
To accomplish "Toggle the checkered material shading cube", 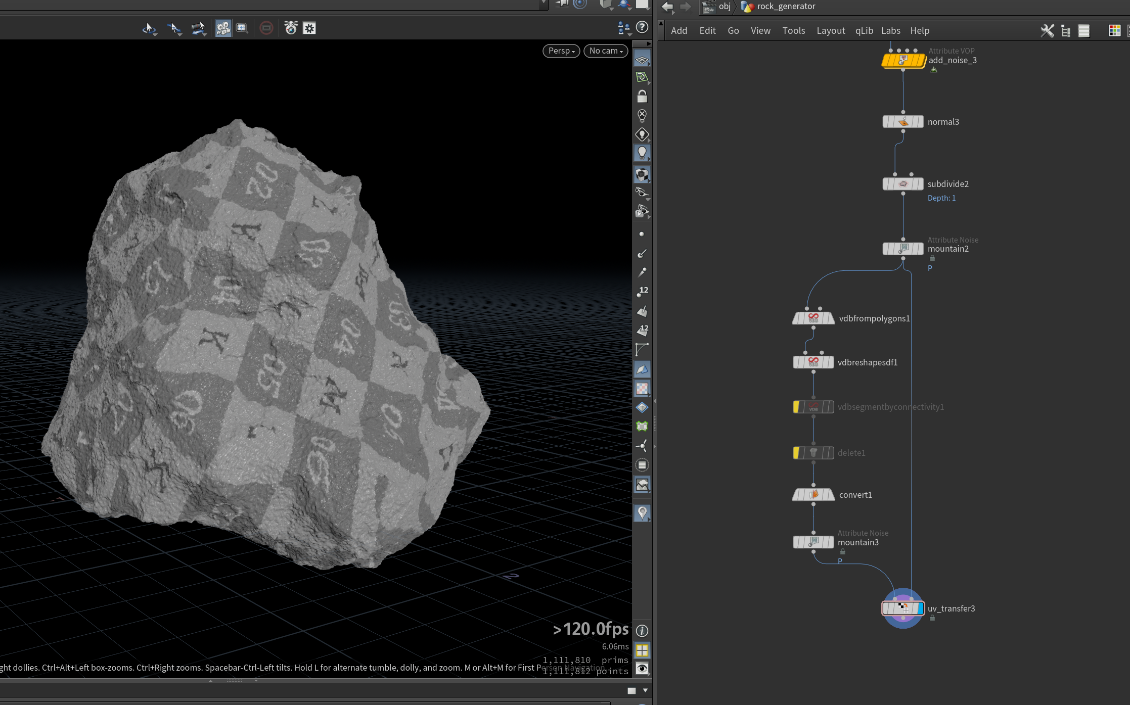I will pyautogui.click(x=642, y=175).
